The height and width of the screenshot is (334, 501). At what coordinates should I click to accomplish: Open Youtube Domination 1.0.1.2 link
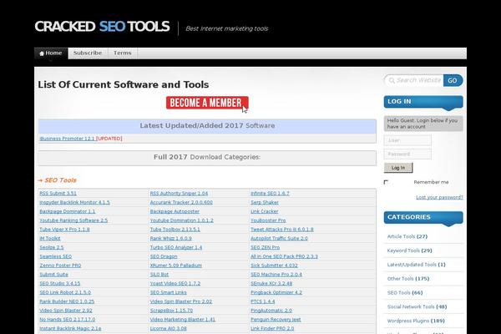pos(181,220)
